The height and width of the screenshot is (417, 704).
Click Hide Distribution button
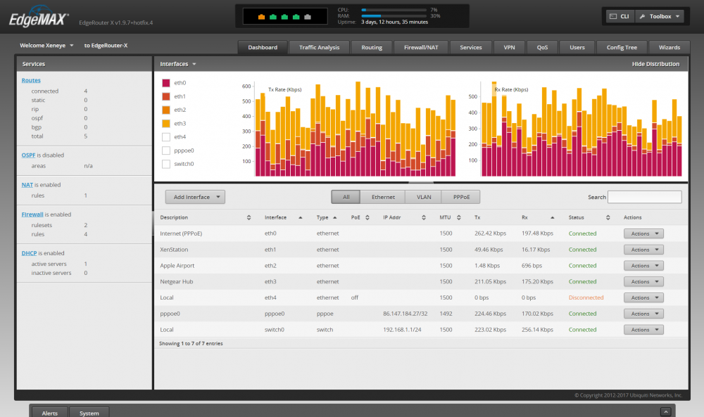655,64
